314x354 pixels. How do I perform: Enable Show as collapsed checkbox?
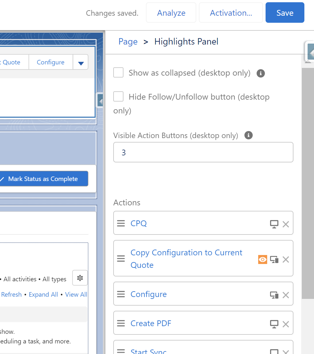[x=118, y=73]
